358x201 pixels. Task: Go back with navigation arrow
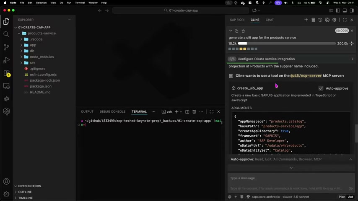point(100,10)
